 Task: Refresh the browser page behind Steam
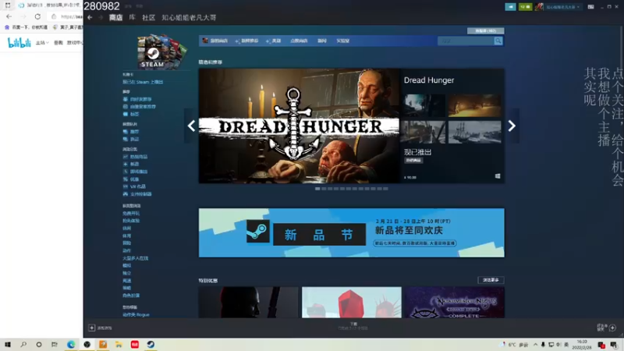[x=37, y=16]
